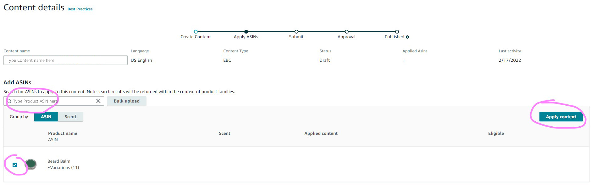Group results by Scent
Viewport: 591px width, 190px height.
(x=70, y=117)
